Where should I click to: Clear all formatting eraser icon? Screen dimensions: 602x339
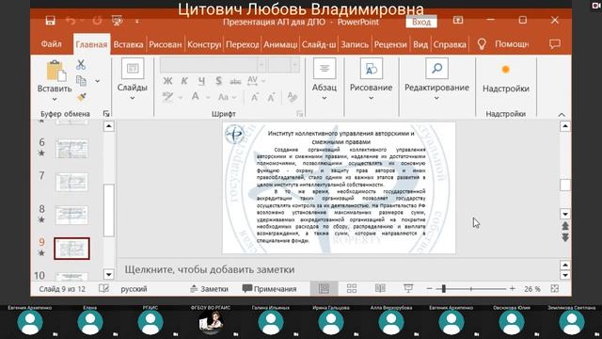pyautogui.click(x=293, y=97)
